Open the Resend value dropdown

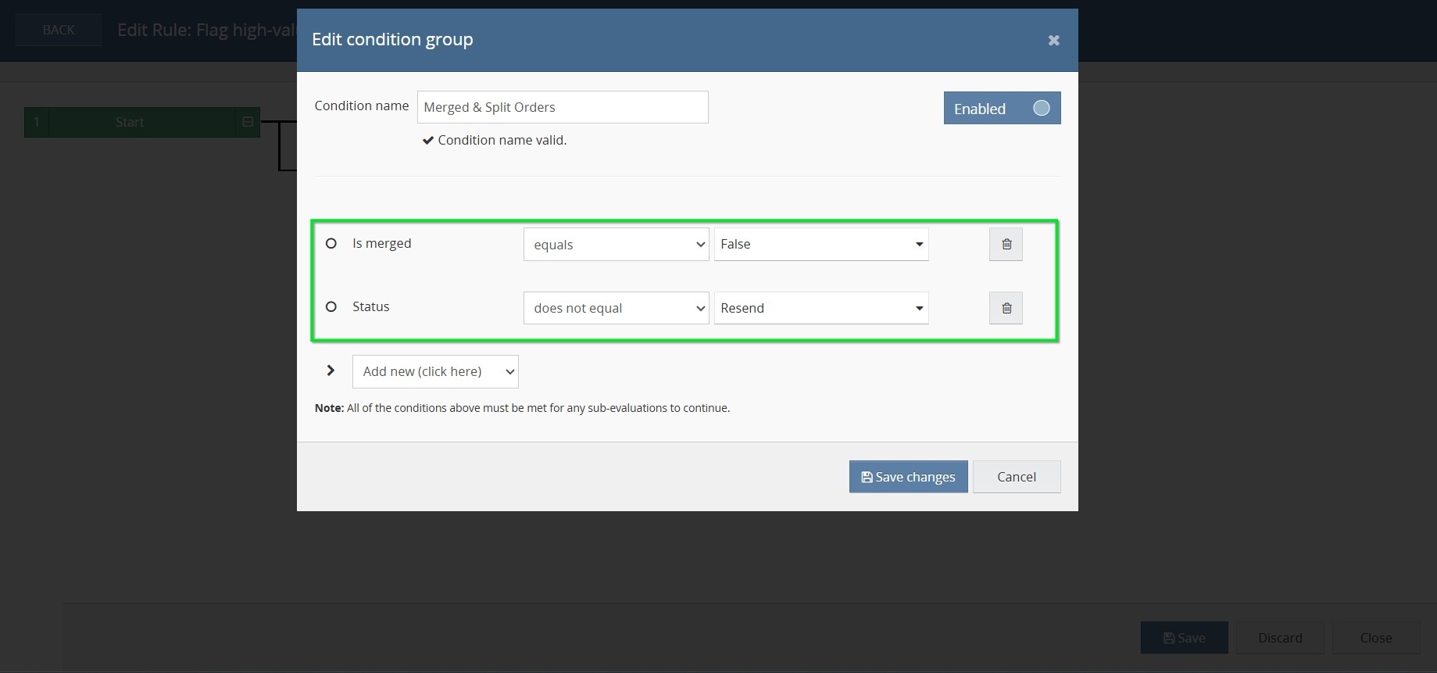[820, 308]
